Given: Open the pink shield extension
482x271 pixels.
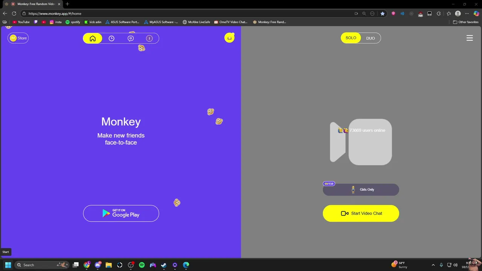Looking at the screenshot, I should [x=394, y=14].
